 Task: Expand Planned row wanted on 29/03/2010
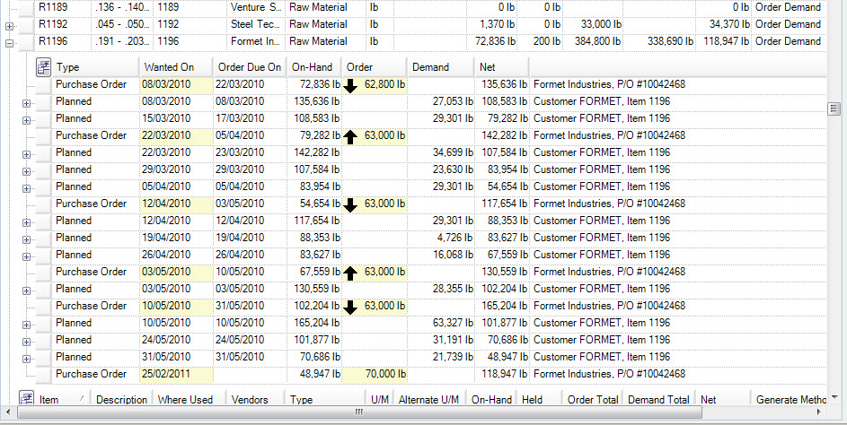(26, 170)
